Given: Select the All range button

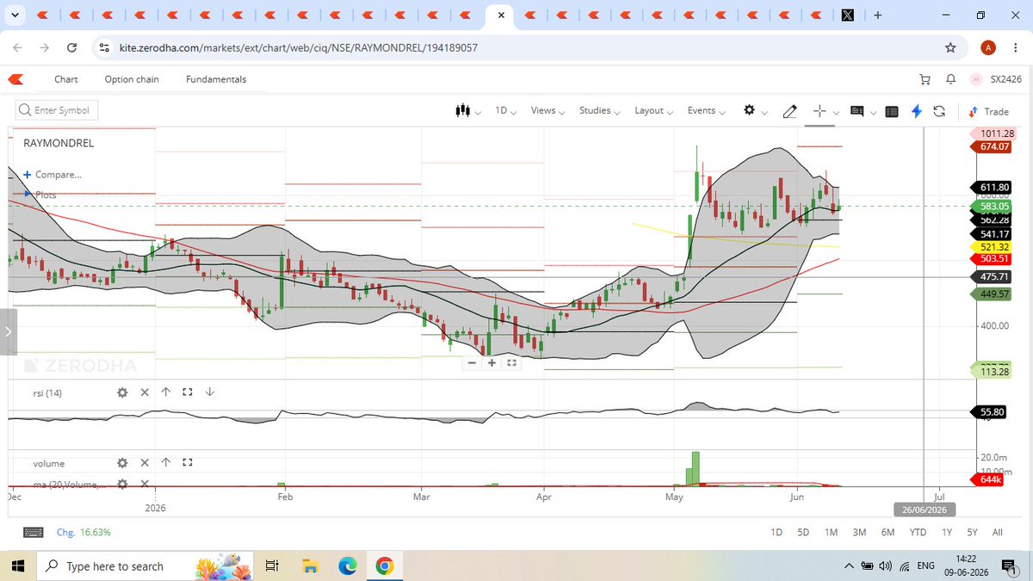Looking at the screenshot, I should tap(997, 533).
